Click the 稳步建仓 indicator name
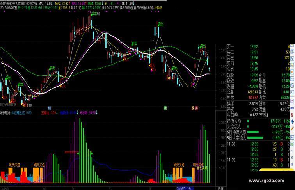Viewport: 295px width, 190px height. (5, 113)
